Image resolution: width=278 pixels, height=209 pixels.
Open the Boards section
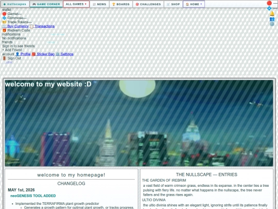121,4
